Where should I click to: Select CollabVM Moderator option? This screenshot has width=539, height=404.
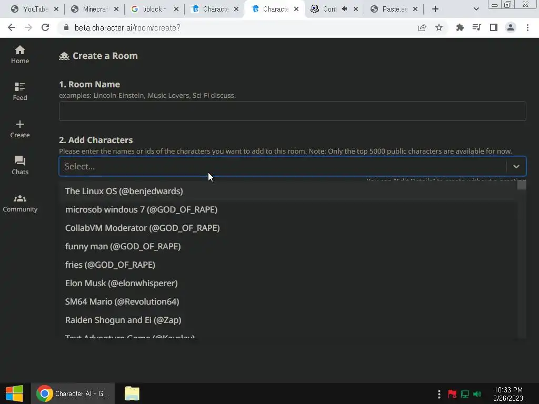(288, 228)
